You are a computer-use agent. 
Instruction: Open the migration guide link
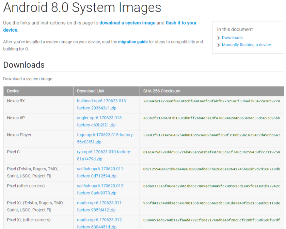[x=133, y=42]
